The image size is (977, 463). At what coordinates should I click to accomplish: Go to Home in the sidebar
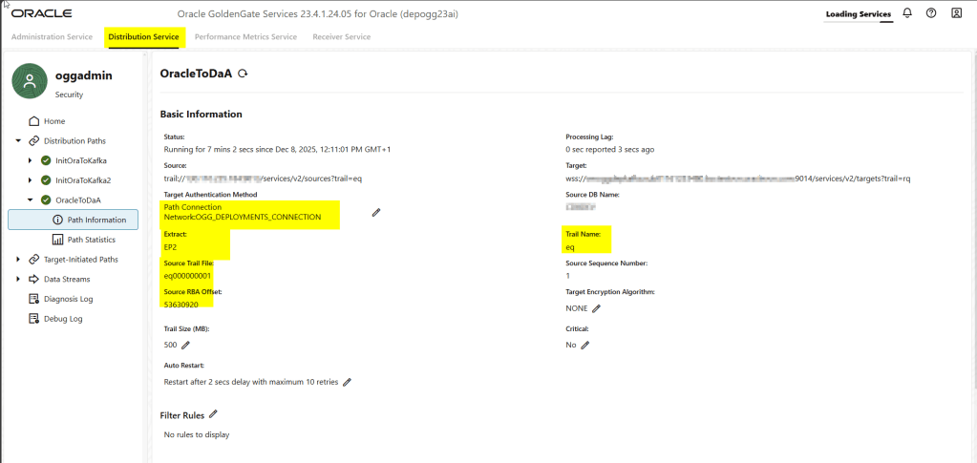[x=53, y=121]
